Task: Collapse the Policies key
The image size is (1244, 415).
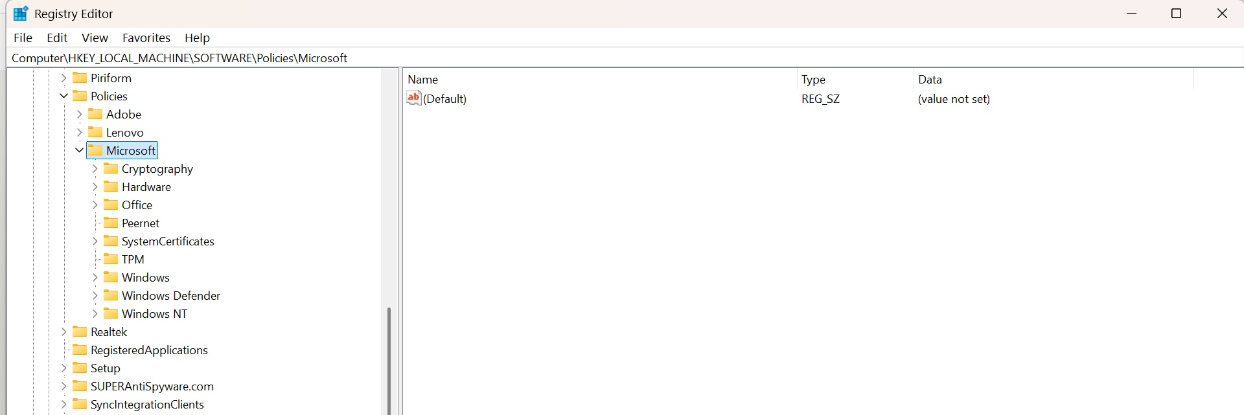Action: click(x=63, y=96)
